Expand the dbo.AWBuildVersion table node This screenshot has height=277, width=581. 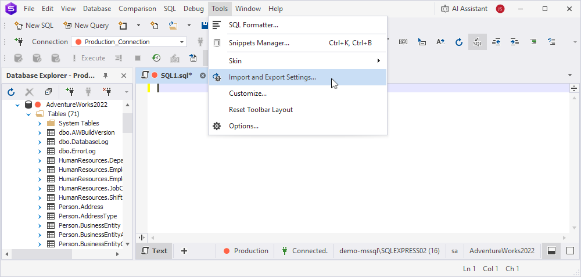[x=40, y=132]
